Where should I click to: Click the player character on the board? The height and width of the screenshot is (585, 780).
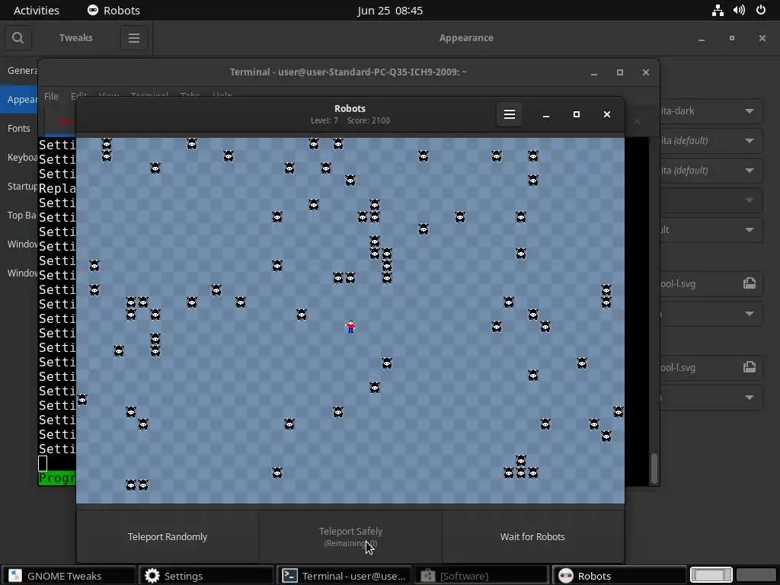point(350,327)
